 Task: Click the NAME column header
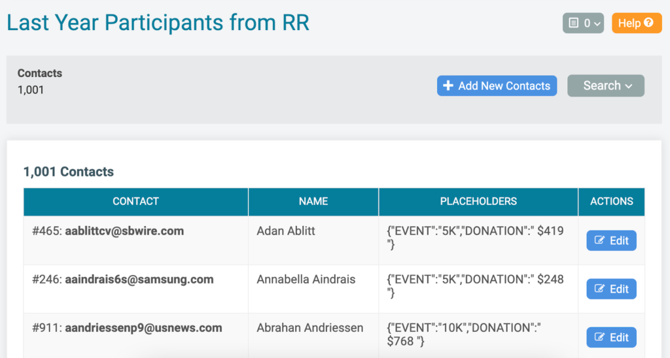point(313,202)
